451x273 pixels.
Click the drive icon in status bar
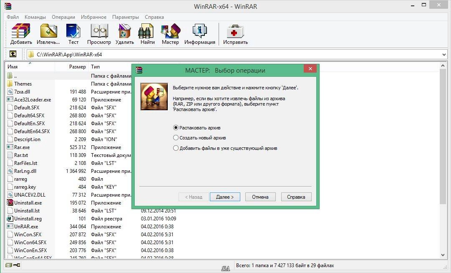9,265
